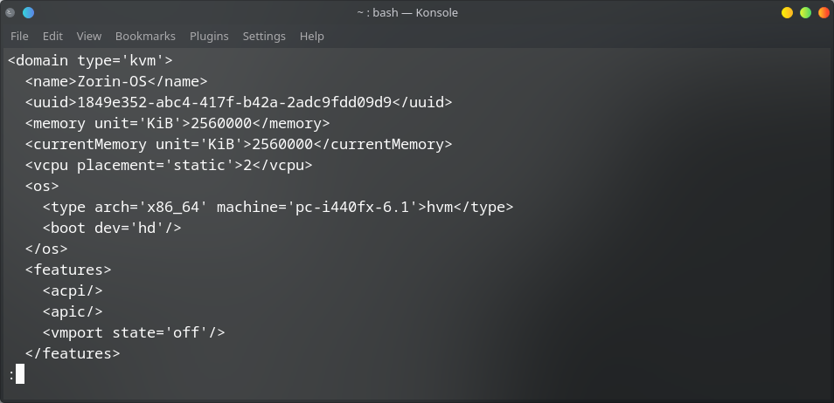Viewport: 834px width, 403px height.
Task: Click the Konsole window menu icon
Action: pos(10,13)
